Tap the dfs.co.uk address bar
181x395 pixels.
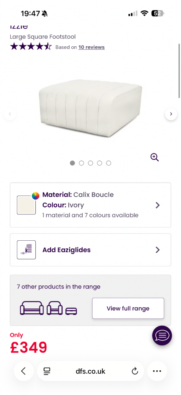(x=90, y=371)
